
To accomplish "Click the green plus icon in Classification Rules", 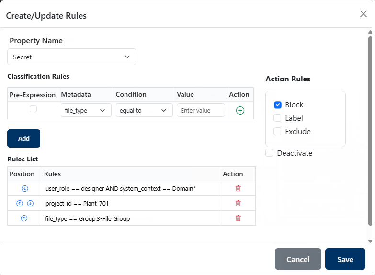I will pos(240,110).
